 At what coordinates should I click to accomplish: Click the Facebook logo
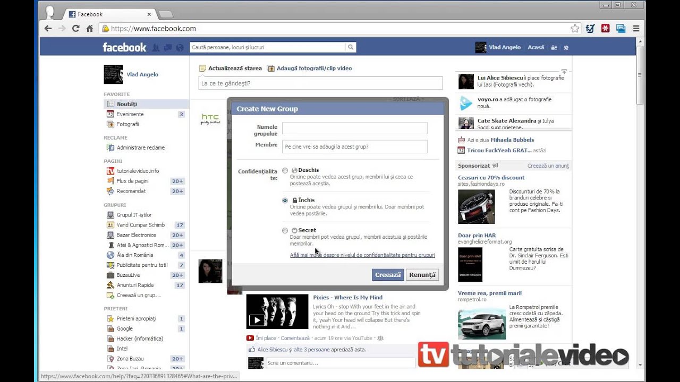(124, 47)
